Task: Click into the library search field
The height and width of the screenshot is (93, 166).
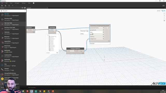Action: click(x=13, y=11)
